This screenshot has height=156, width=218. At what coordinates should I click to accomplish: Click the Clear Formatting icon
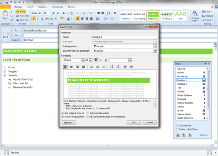pos(72,13)
